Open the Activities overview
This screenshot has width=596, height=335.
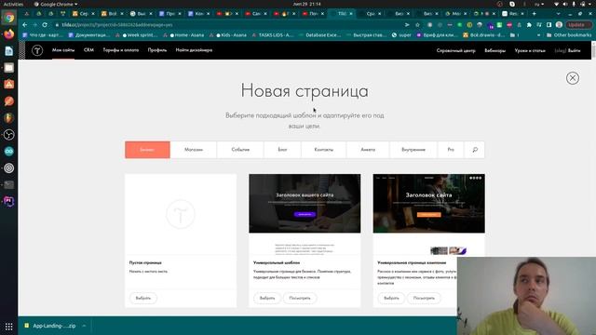click(x=13, y=4)
